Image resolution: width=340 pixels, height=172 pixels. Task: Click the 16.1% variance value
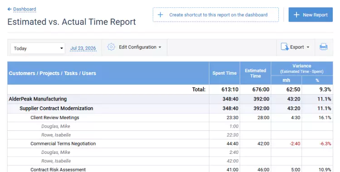click(x=325, y=118)
